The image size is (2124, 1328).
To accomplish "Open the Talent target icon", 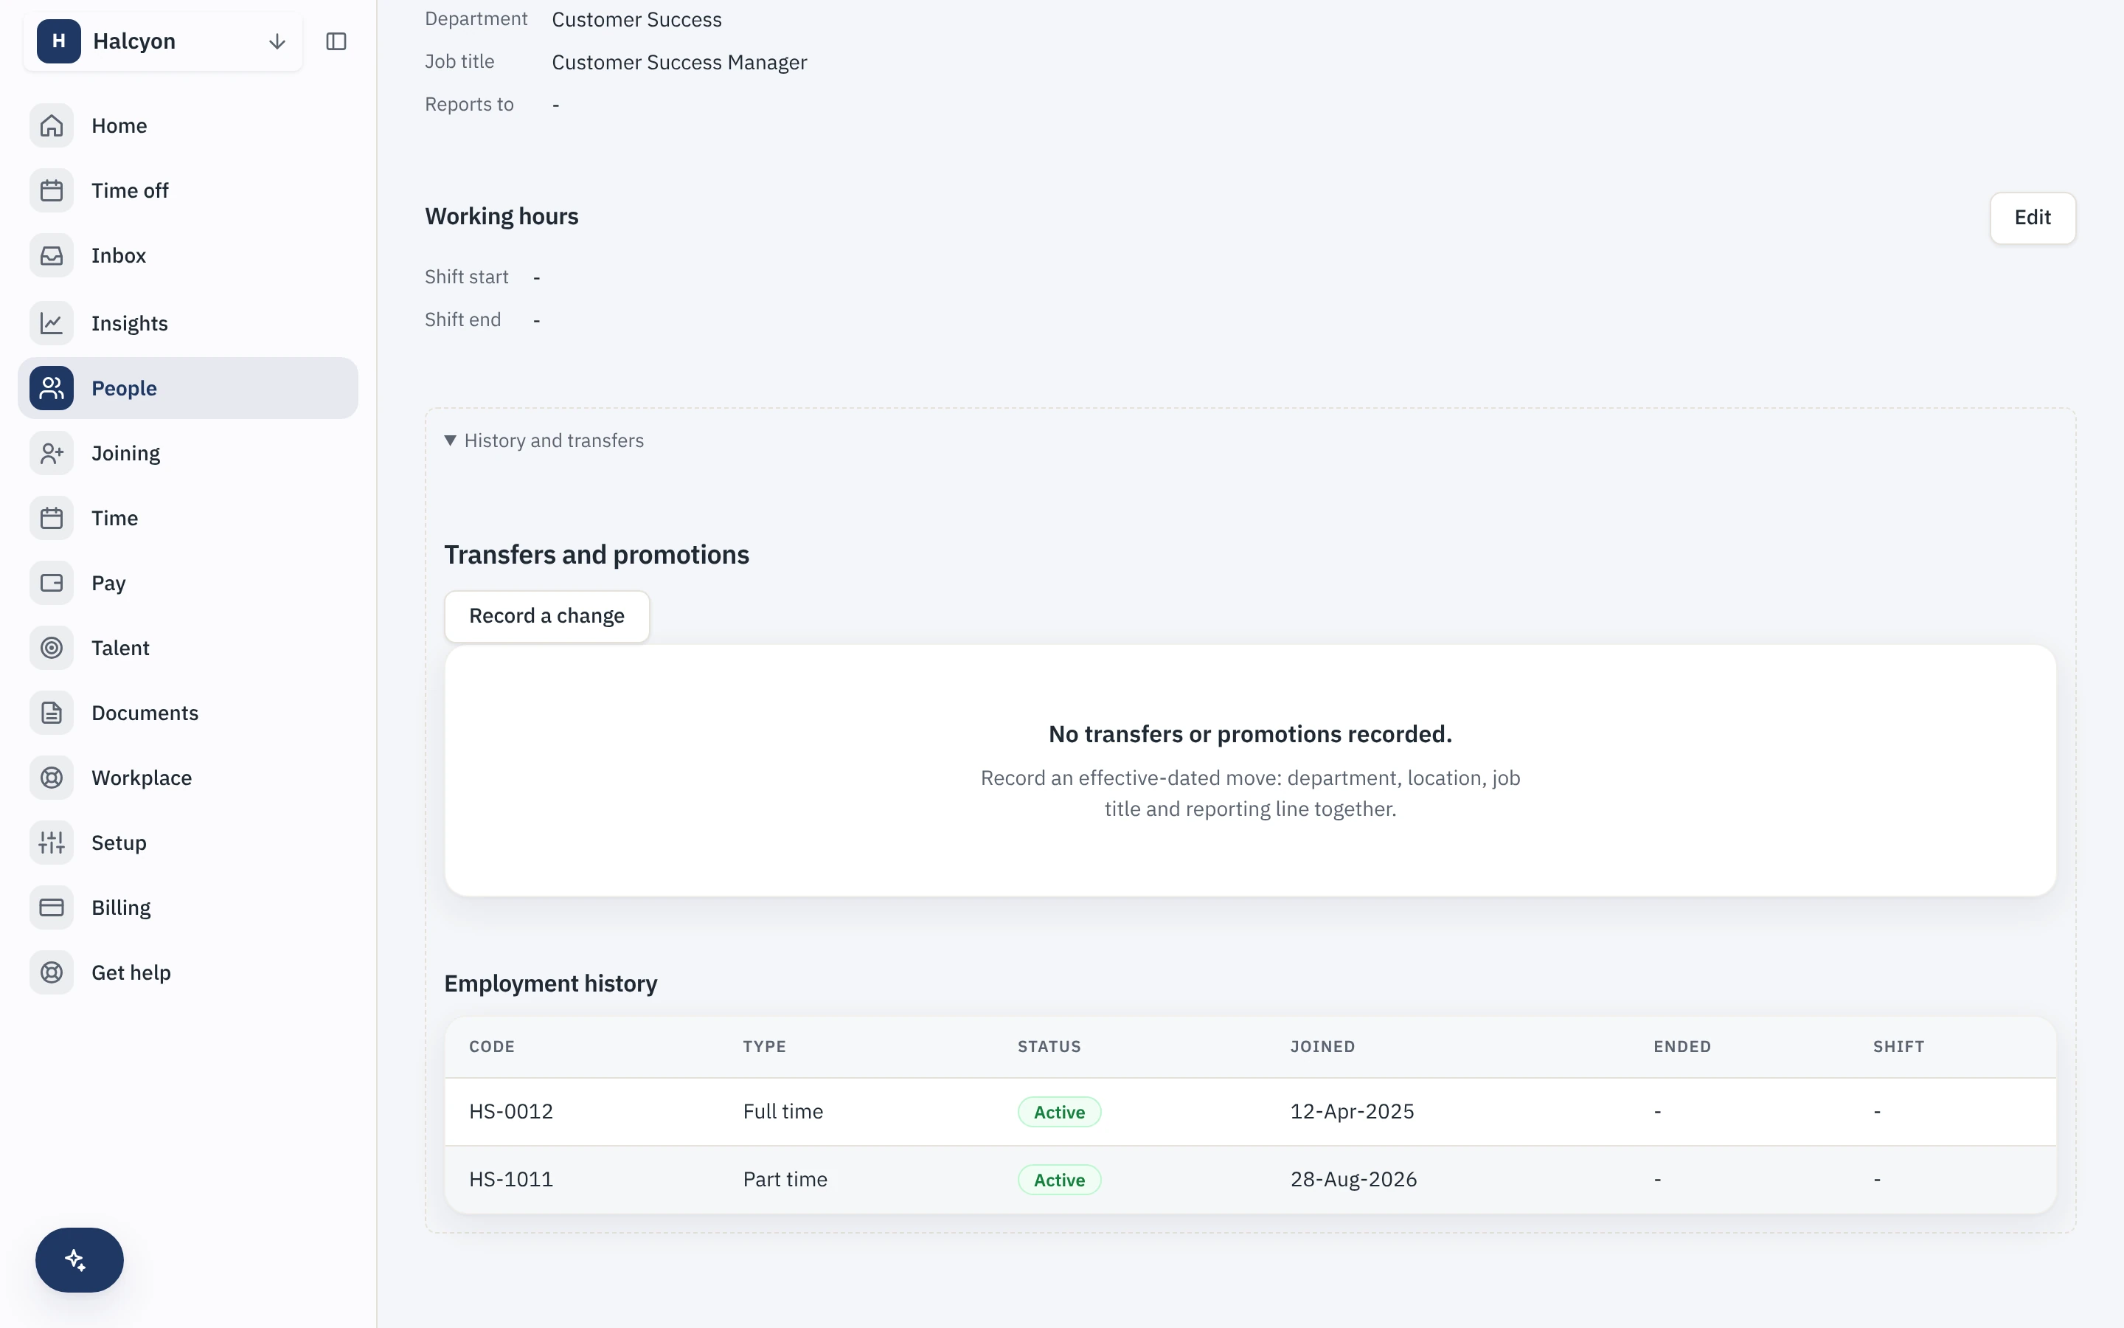I will coord(52,649).
